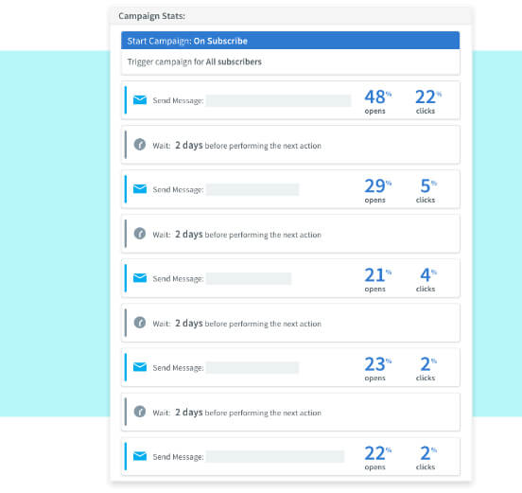Click the clock icon of the third Wait step
The image size is (522, 493).
[140, 323]
